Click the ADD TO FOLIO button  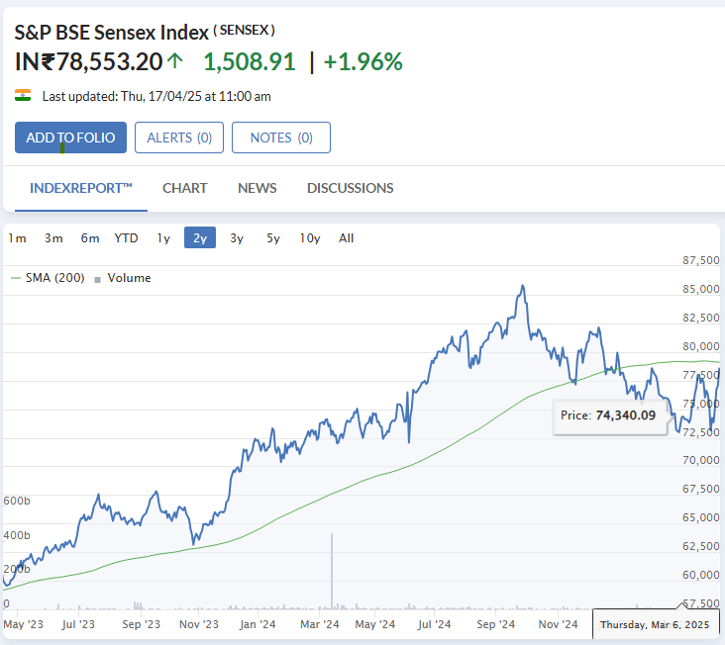click(70, 138)
